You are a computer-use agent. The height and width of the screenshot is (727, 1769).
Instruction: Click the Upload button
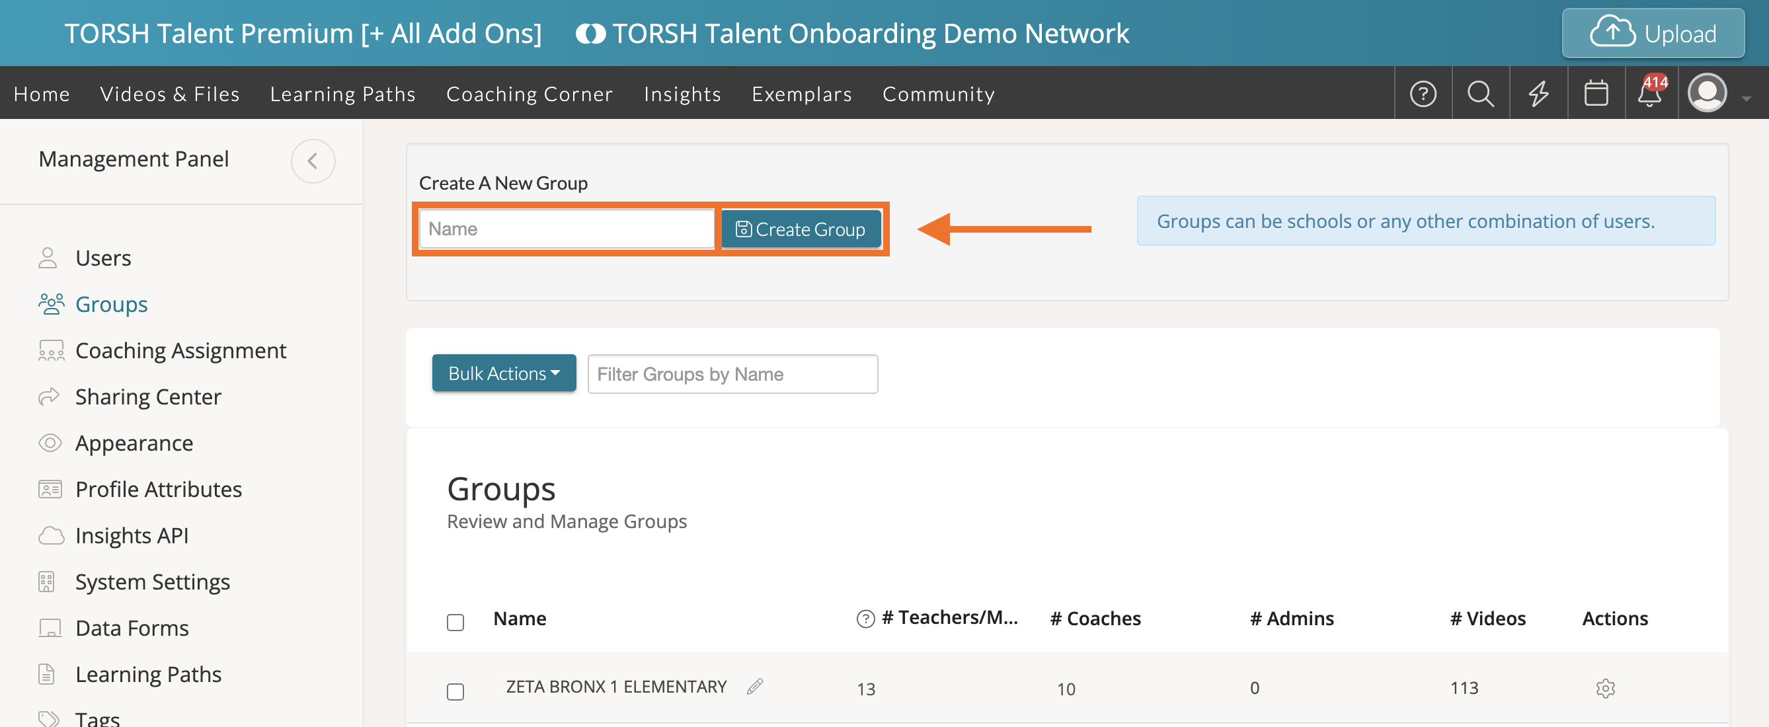pos(1653,33)
